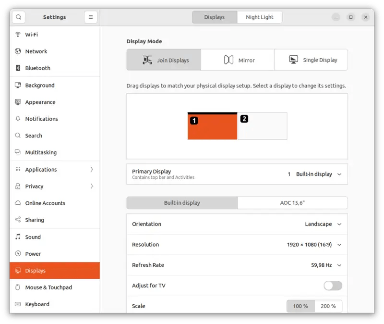Open Bluetooth settings
The height and width of the screenshot is (324, 384).
pyautogui.click(x=38, y=68)
